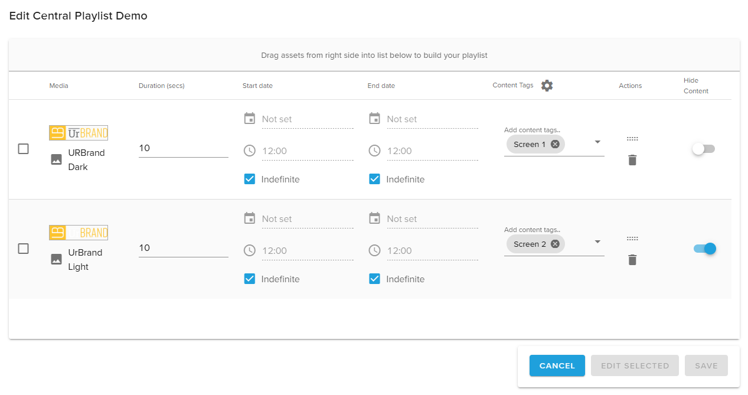Grab the drag handle for URBrand Dark
This screenshot has height=395, width=748.
(632, 139)
